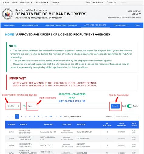This screenshot has width=144, height=154.
Task: Open the Data Privacy Notice link
Action: (94, 2)
